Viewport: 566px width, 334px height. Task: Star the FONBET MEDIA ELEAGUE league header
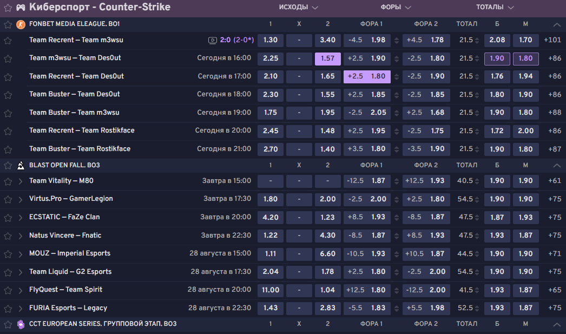point(8,25)
